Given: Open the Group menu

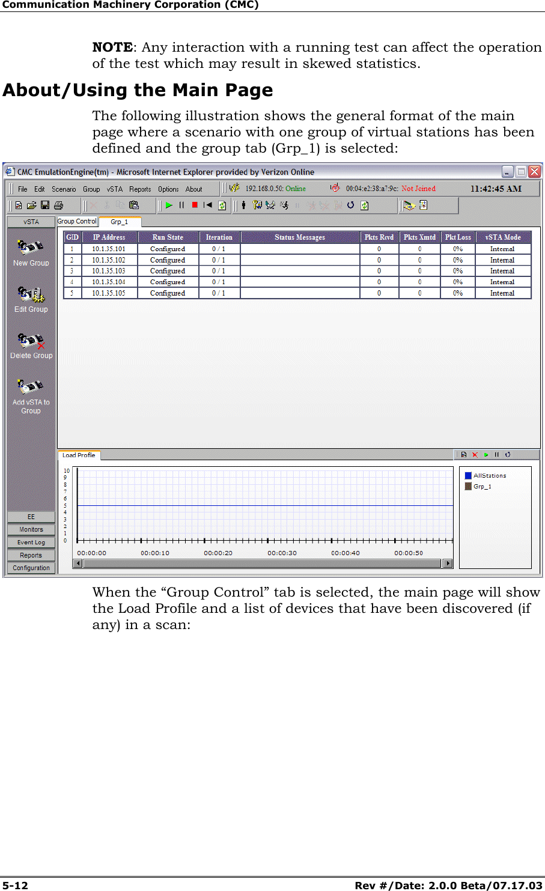Looking at the screenshot, I should tap(92, 189).
